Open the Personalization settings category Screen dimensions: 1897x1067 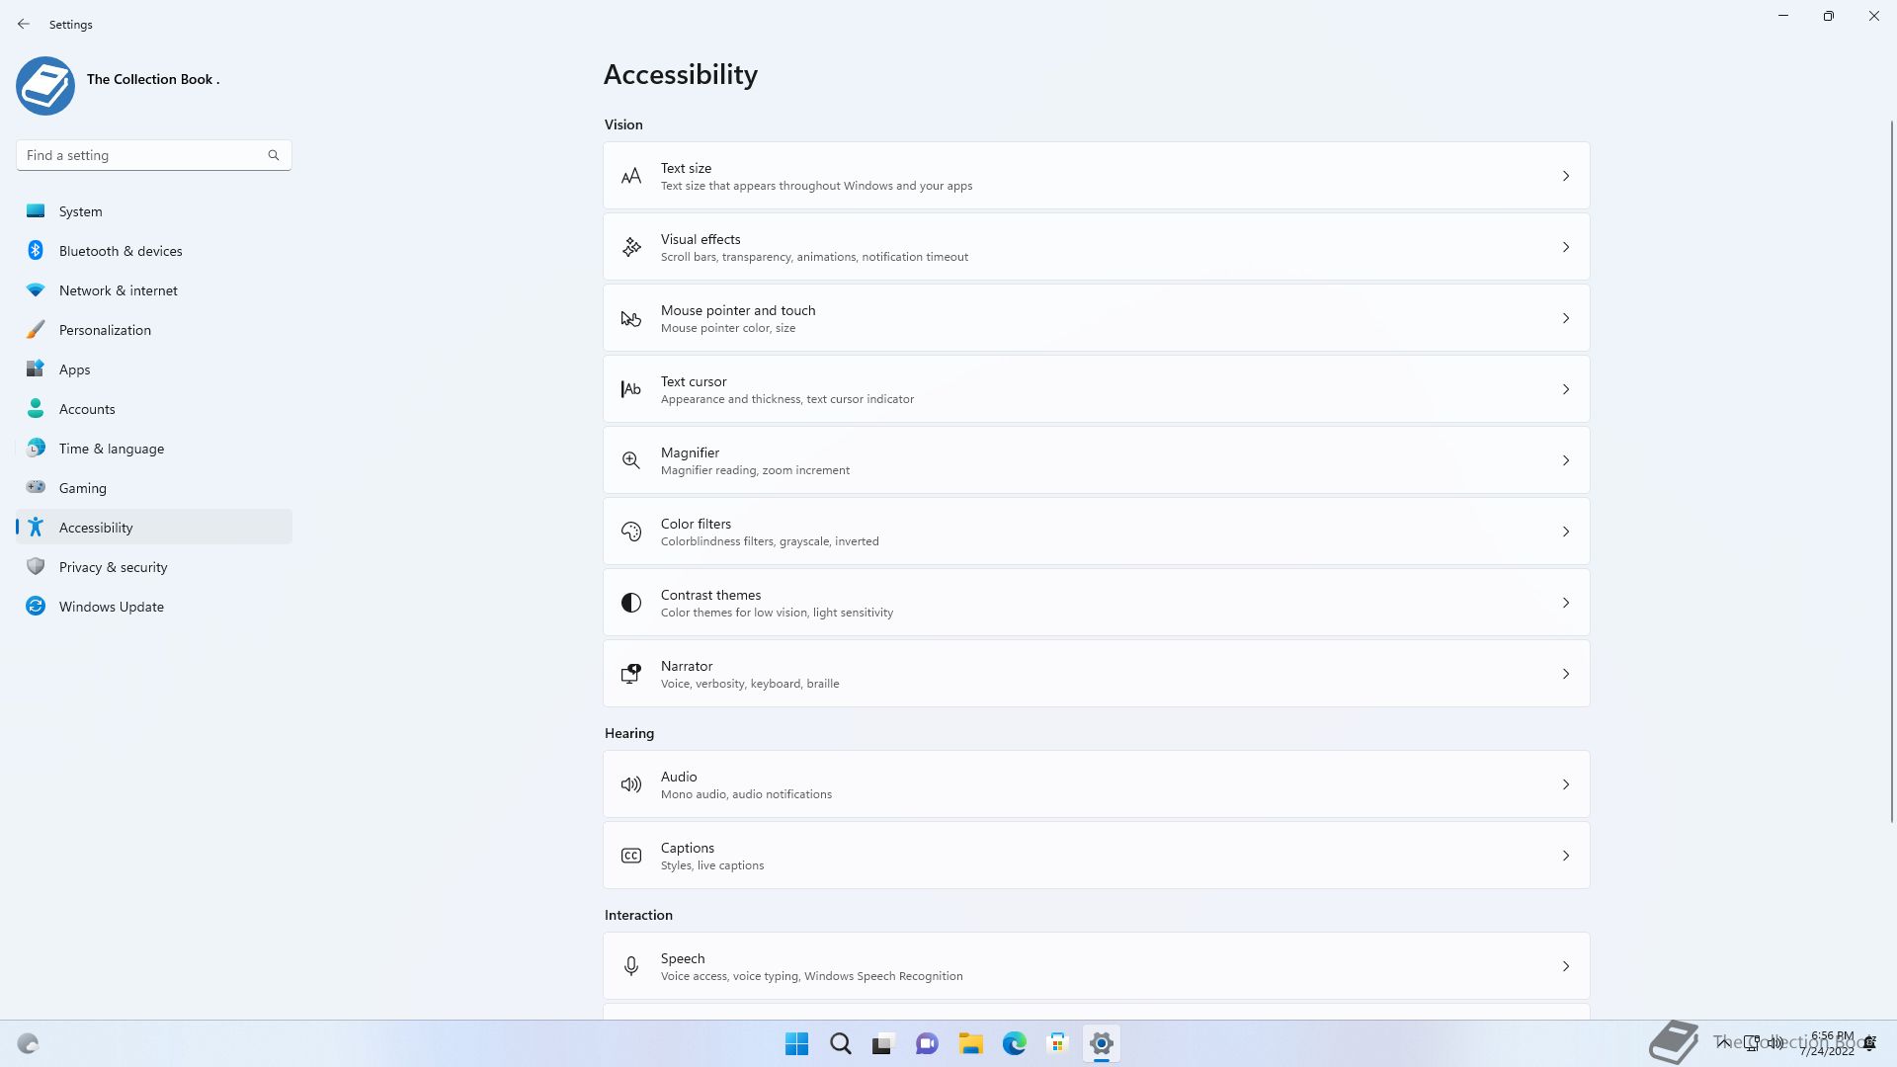(x=105, y=330)
